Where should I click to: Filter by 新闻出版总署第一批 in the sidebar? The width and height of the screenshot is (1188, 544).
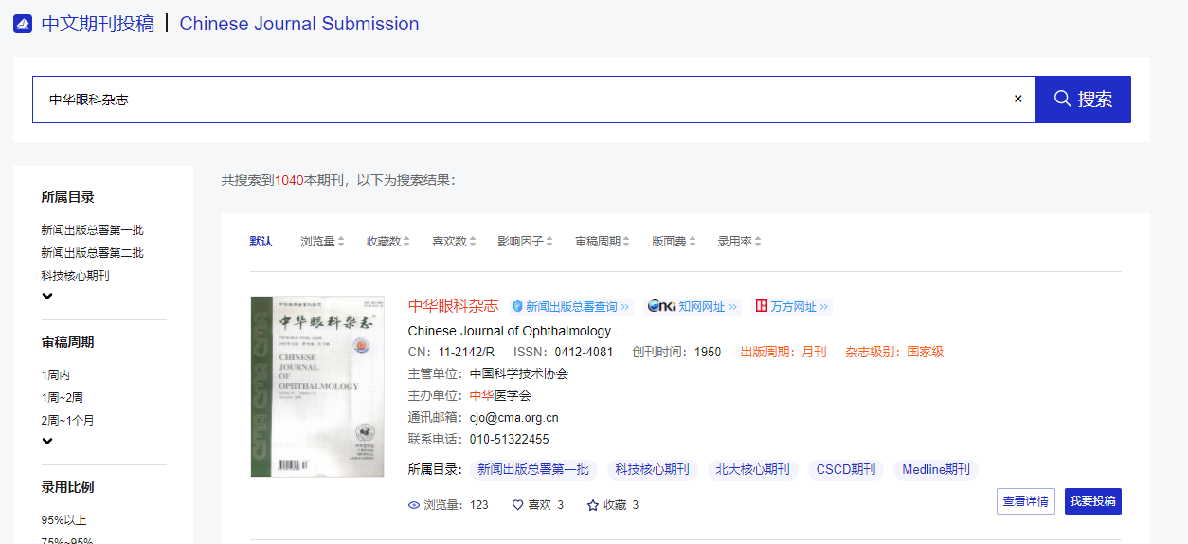point(93,230)
